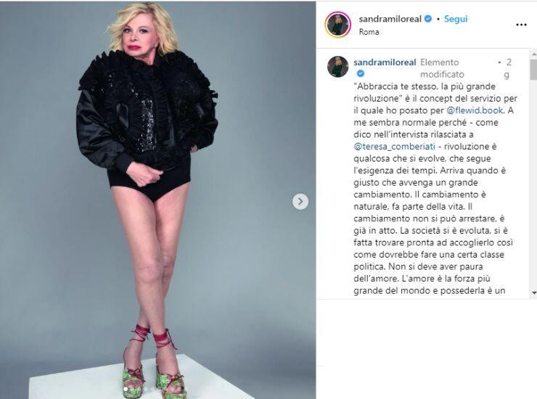The height and width of the screenshot is (399, 537).
Task: Open the story ring profile picture in header
Action: [337, 25]
